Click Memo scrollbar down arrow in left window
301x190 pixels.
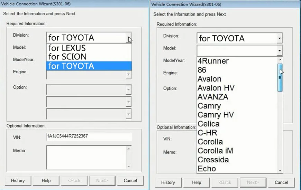(x=129, y=166)
